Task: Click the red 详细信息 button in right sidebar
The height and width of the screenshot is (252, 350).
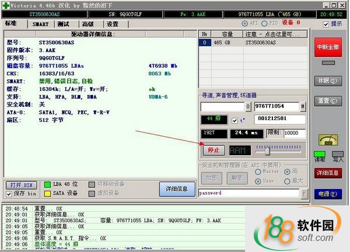Action: pos(328,173)
